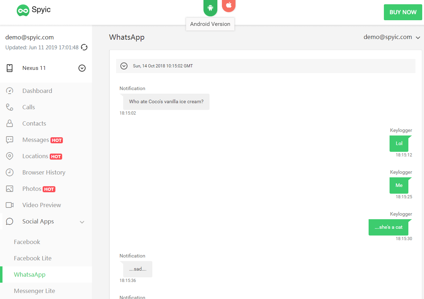
Task: Expand the Nexus 11 device dropdown
Action: (x=82, y=68)
